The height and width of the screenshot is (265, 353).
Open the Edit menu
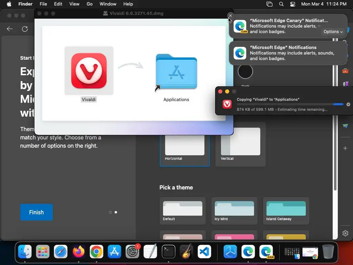58,4
